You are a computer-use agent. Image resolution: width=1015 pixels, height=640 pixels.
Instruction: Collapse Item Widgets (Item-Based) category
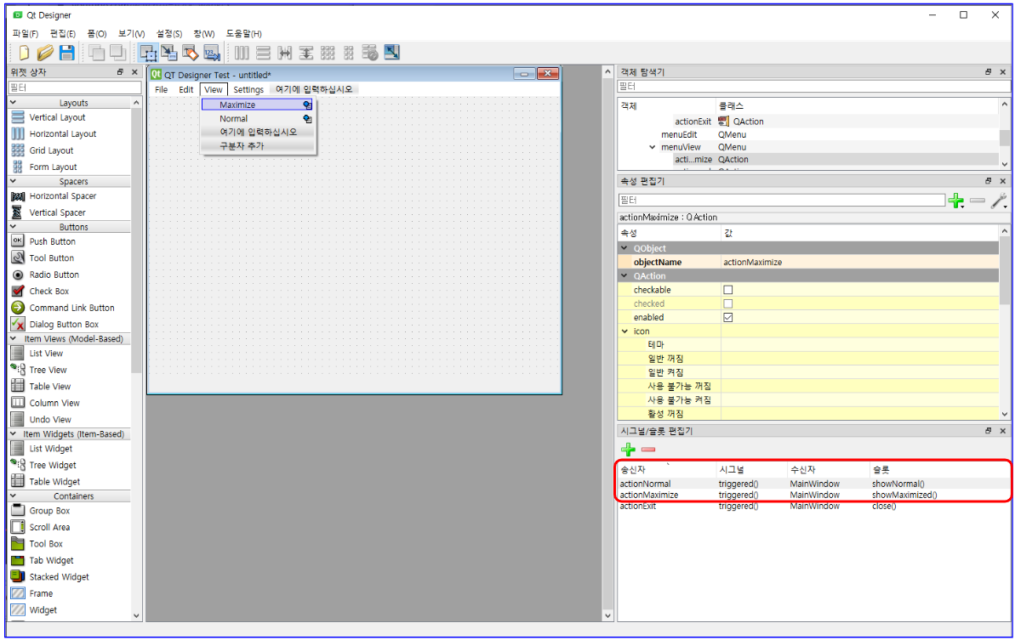(x=13, y=433)
